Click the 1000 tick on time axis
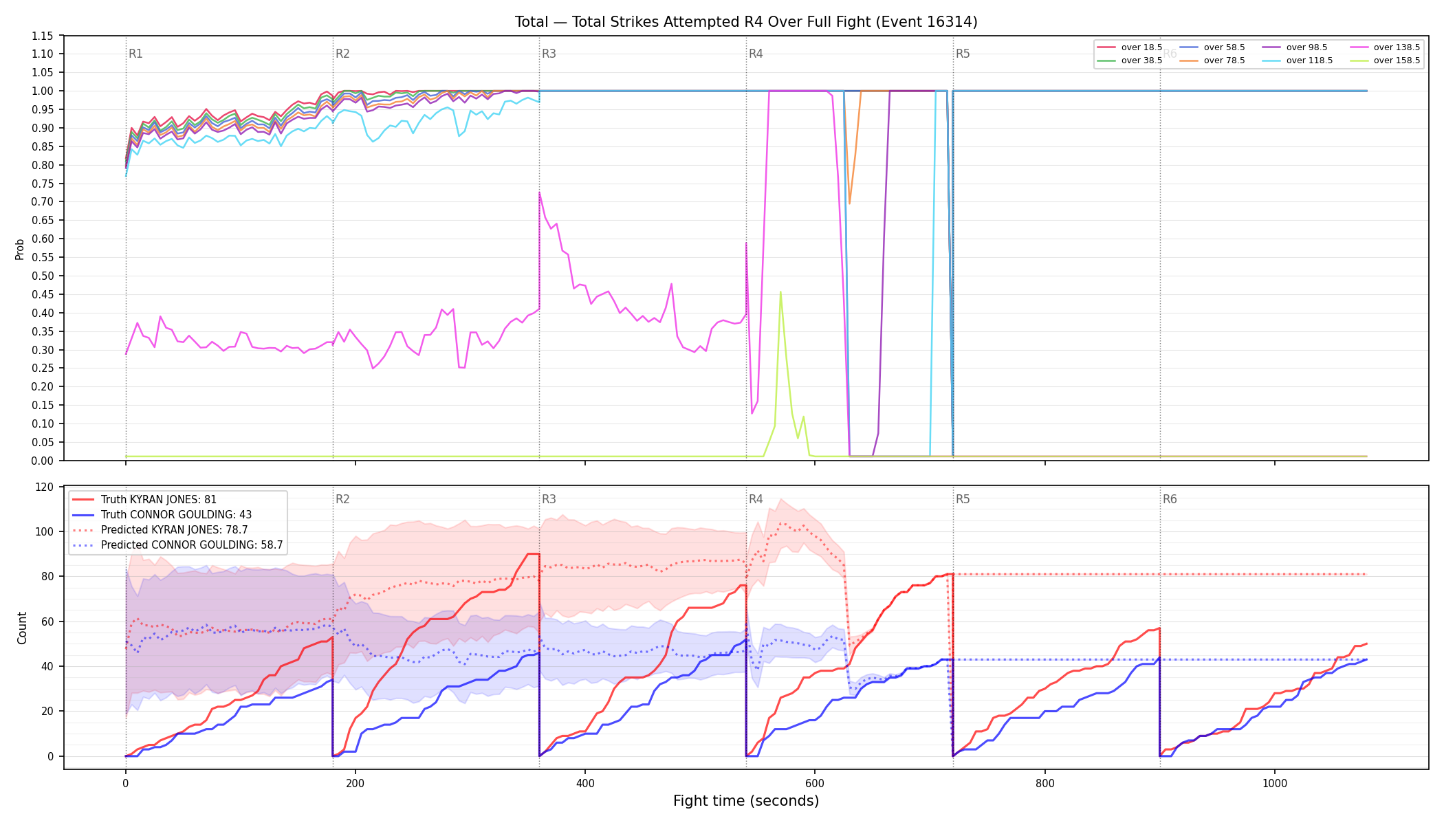The width and height of the screenshot is (1444, 825). coord(1274,783)
